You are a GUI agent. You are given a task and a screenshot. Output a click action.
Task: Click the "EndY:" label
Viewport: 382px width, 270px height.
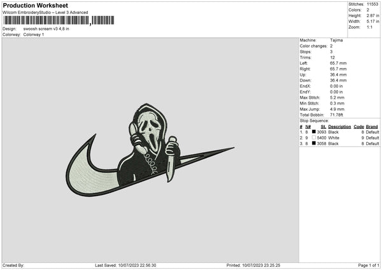coord(306,92)
